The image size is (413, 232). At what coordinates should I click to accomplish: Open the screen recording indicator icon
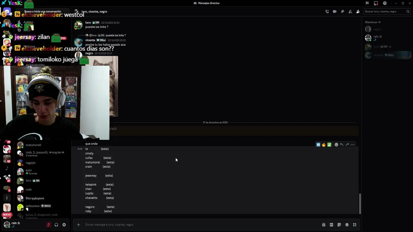tap(376, 3)
